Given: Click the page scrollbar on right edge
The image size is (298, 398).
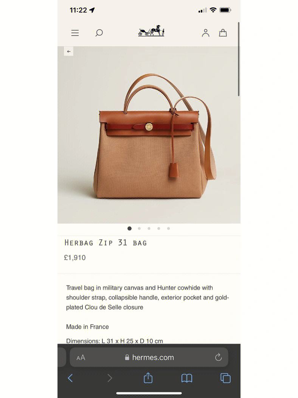Looking at the screenshot, I should coord(239,59).
